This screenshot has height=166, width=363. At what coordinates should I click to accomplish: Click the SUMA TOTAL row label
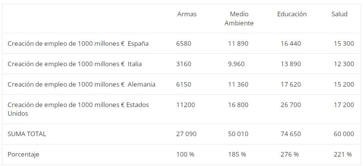coord(27,134)
